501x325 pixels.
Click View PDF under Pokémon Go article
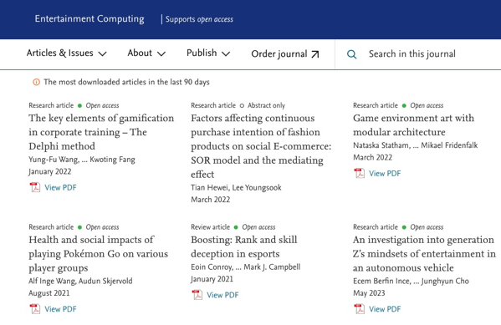(x=60, y=309)
